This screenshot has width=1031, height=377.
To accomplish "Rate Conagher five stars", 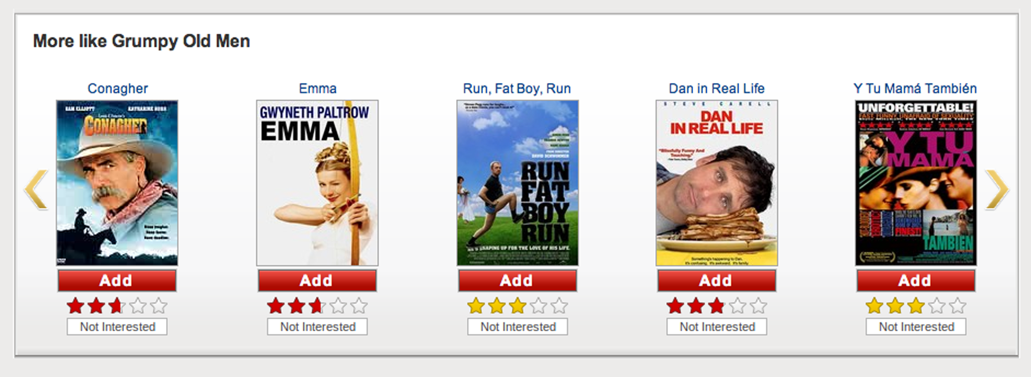I will coord(158,305).
